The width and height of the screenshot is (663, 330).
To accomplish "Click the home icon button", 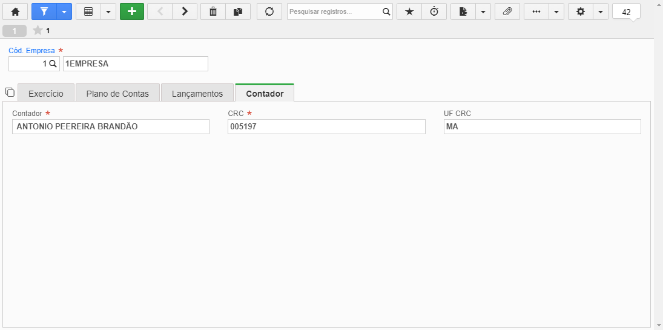I will click(x=15, y=11).
